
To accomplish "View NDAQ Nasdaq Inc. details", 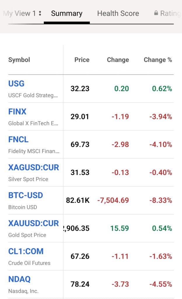I will coord(19,279).
